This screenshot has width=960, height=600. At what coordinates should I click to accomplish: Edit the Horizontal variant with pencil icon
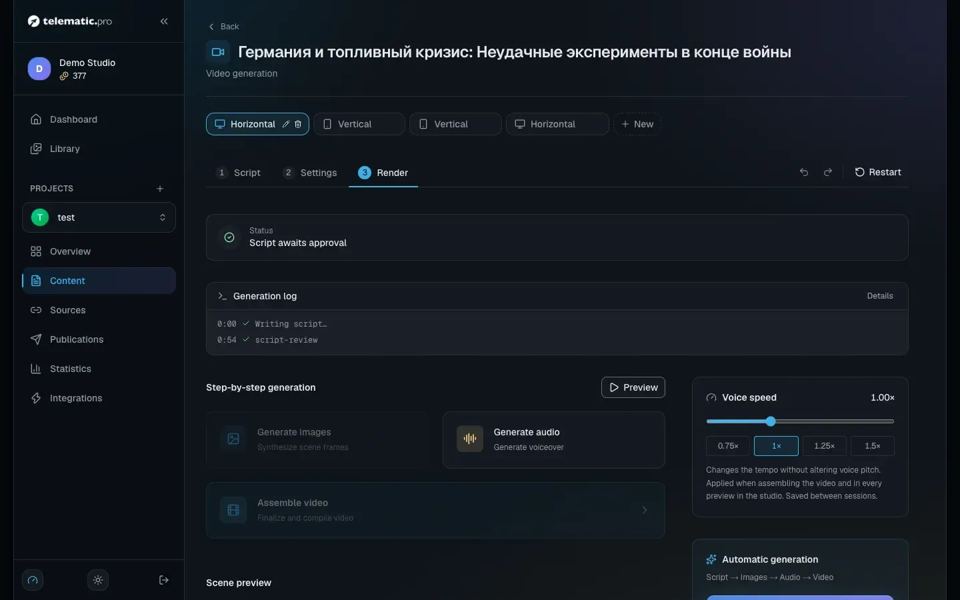click(286, 124)
